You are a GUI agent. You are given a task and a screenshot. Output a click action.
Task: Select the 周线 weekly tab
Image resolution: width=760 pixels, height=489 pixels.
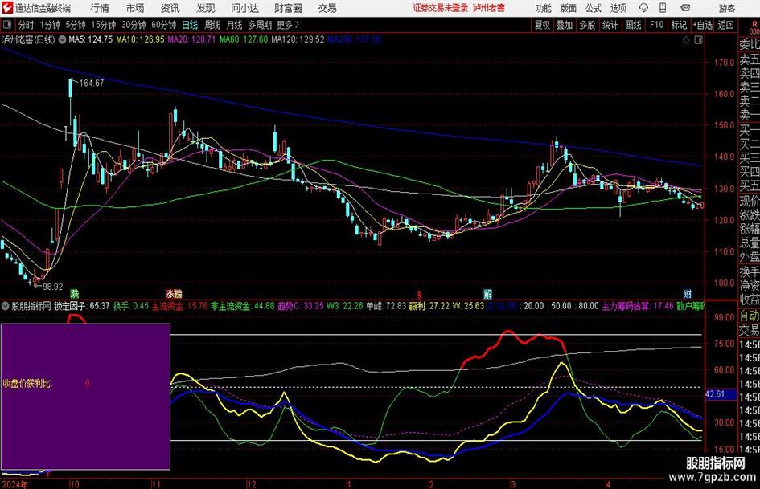(212, 25)
